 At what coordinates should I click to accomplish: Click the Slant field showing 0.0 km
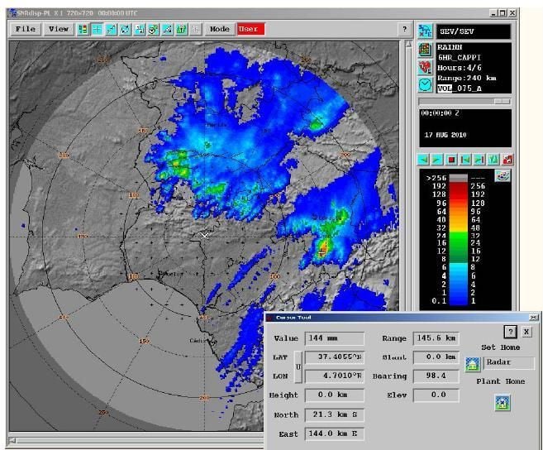coord(436,357)
